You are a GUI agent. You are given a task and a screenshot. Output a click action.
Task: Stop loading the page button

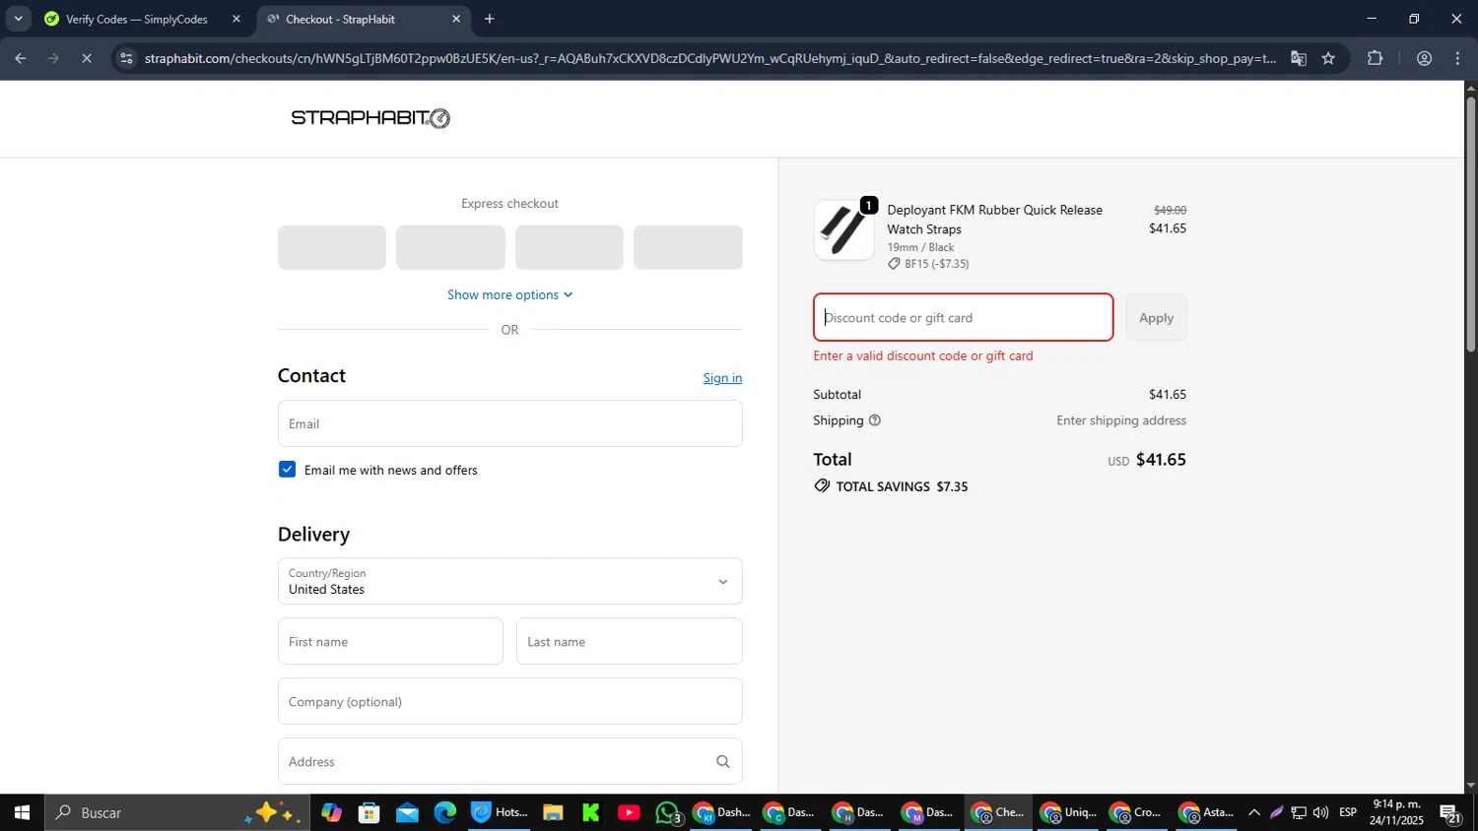click(x=87, y=58)
